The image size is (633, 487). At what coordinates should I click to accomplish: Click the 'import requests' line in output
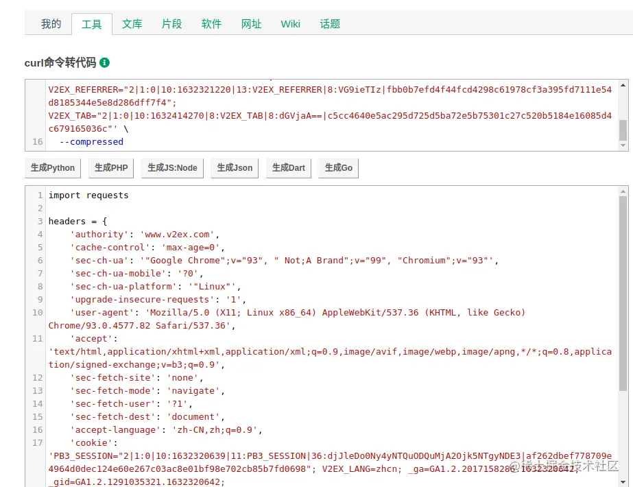pyautogui.click(x=88, y=195)
